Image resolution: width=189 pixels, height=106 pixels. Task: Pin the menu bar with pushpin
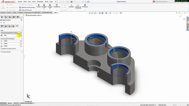[x=56, y=1]
